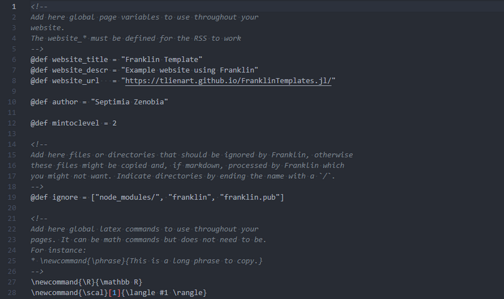Click line number 19 in the gutter

tap(13, 198)
